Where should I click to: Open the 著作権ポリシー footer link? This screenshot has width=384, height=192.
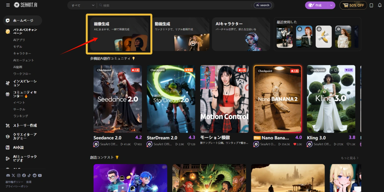(x=14, y=182)
